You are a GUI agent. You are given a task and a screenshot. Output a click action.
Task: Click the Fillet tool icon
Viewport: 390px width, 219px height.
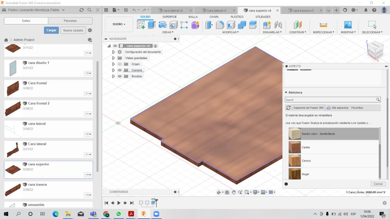click(220, 25)
